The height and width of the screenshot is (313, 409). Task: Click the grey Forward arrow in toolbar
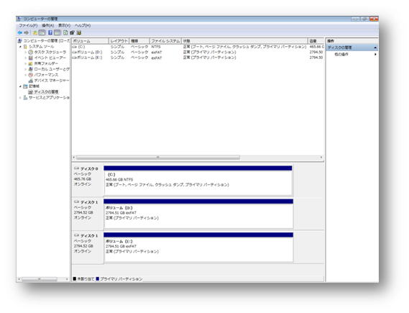[26, 32]
